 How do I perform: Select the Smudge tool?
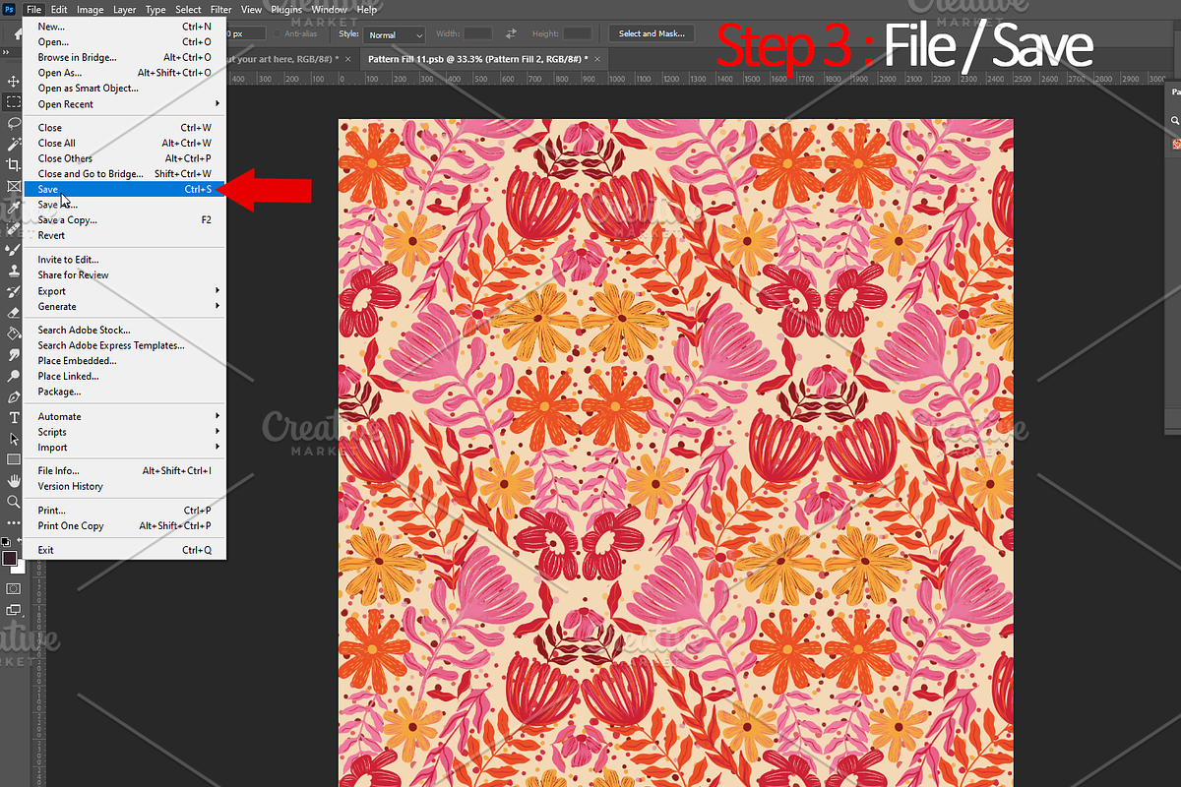(14, 354)
